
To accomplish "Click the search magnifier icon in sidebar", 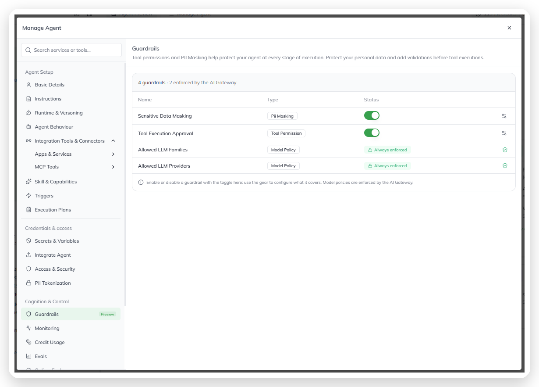I will pos(28,50).
